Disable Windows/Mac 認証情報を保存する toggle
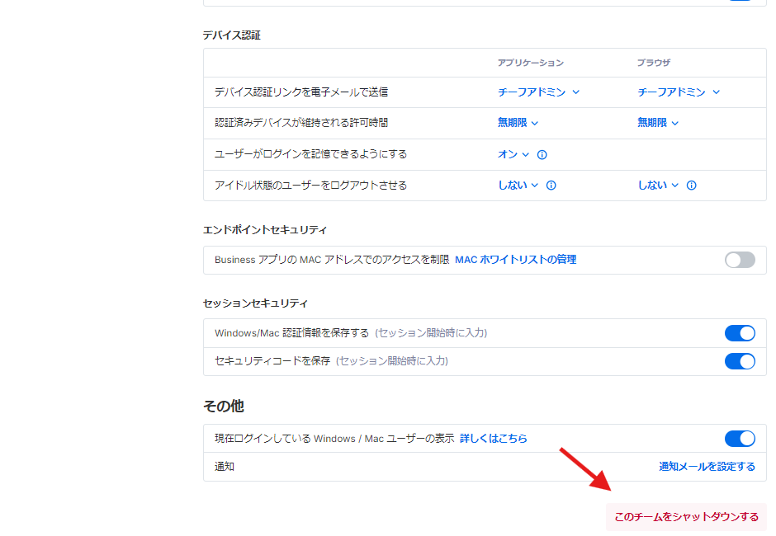The image size is (776, 536). pos(740,333)
